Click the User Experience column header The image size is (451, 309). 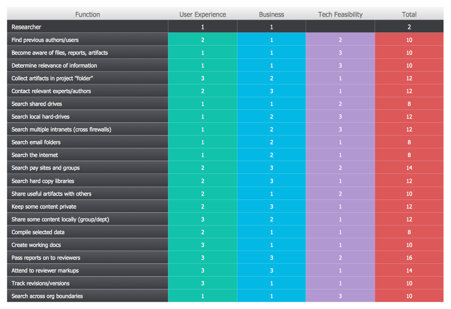tap(202, 14)
